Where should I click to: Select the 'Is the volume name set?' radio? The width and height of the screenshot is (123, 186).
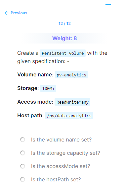click(22, 139)
